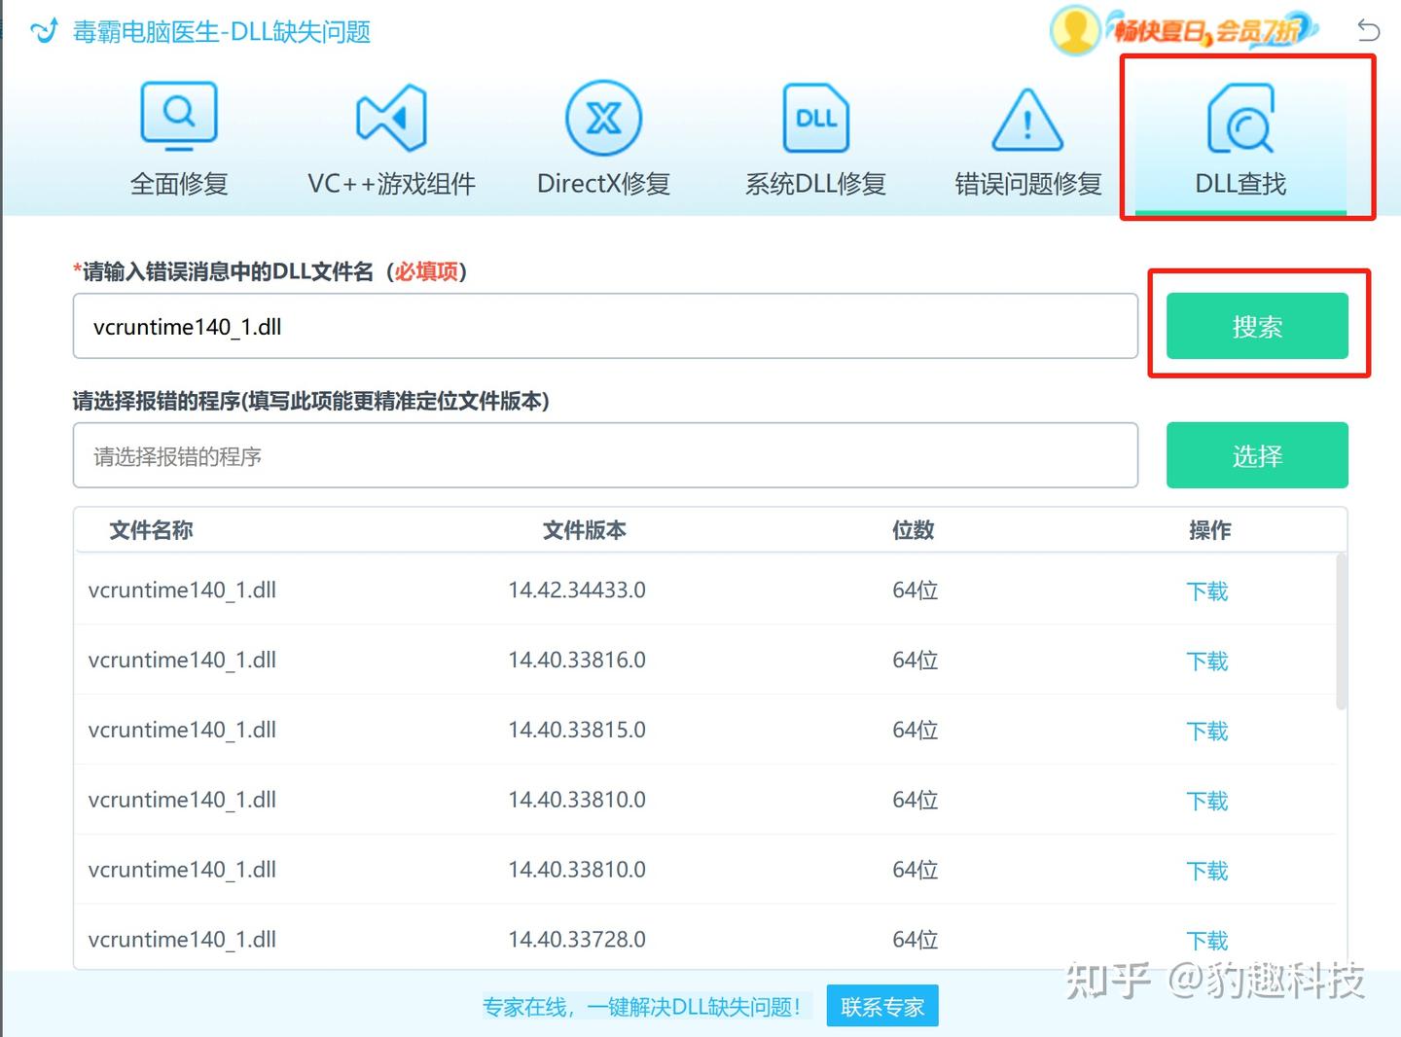
Task: Open the DirectX修复 icon
Action: pos(603,118)
